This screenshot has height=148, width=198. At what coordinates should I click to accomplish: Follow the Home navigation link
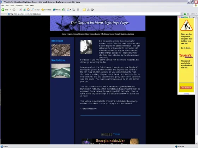[64, 34]
